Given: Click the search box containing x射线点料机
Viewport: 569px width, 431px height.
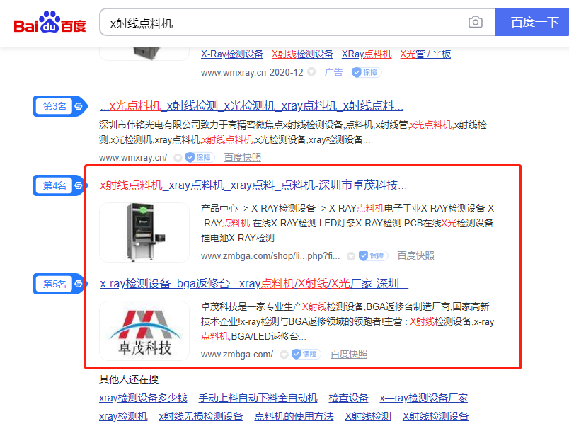Looking at the screenshot, I should click(283, 23).
